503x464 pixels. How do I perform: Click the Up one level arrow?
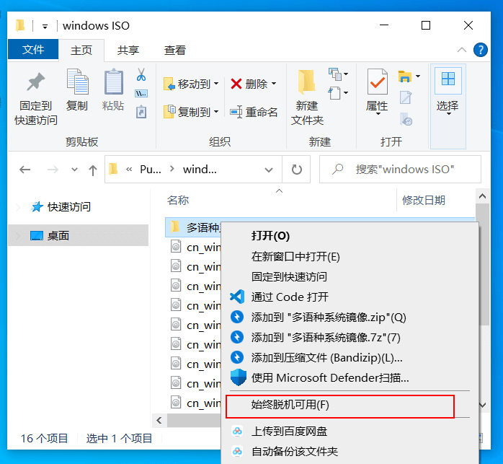click(x=93, y=170)
